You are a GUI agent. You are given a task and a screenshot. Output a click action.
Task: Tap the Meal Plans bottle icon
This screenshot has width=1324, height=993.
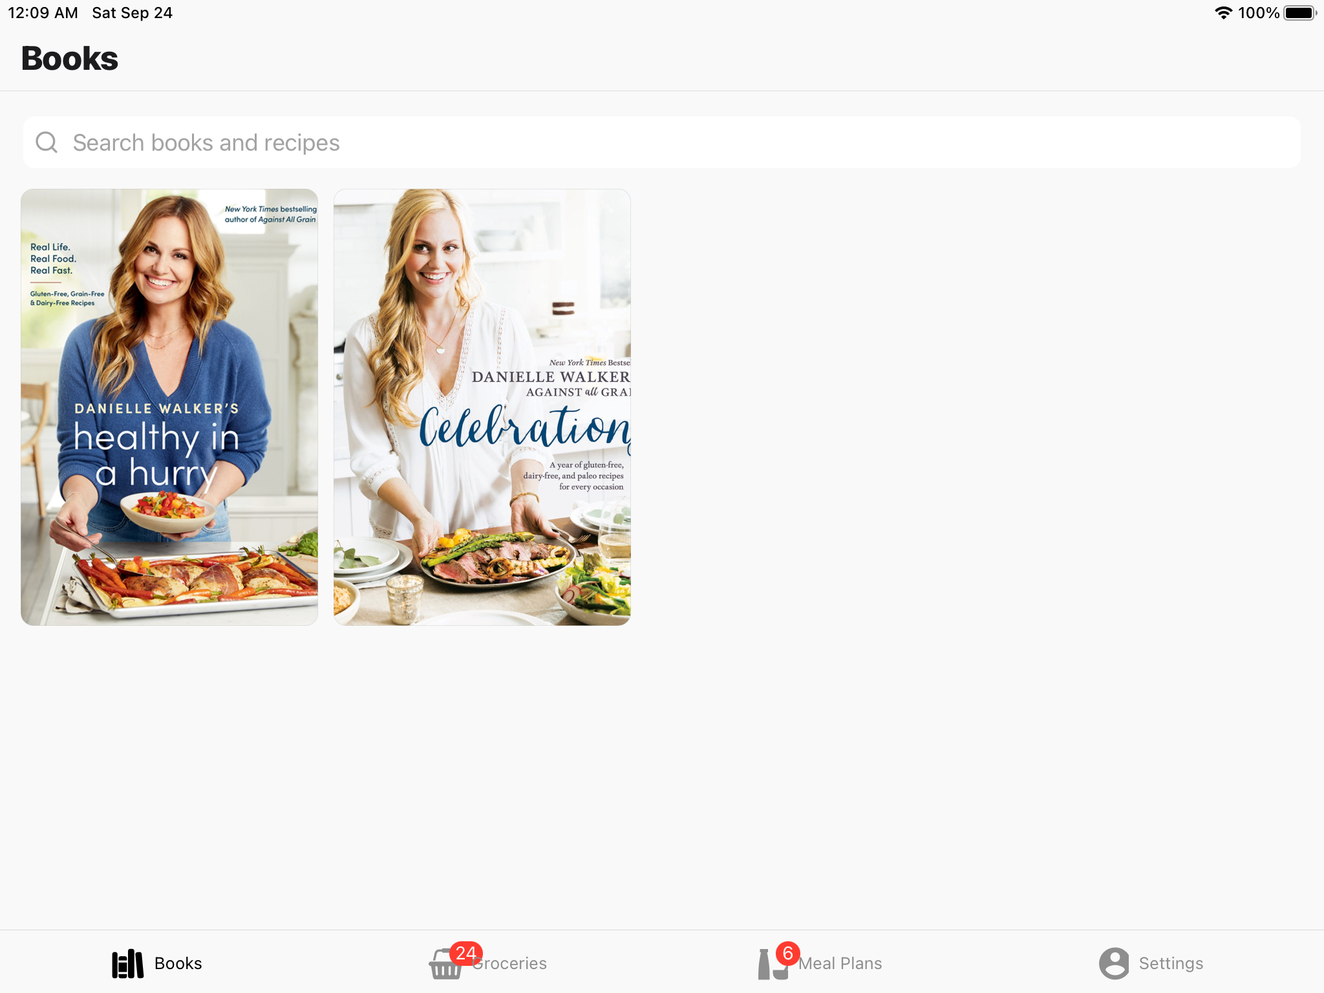click(773, 965)
